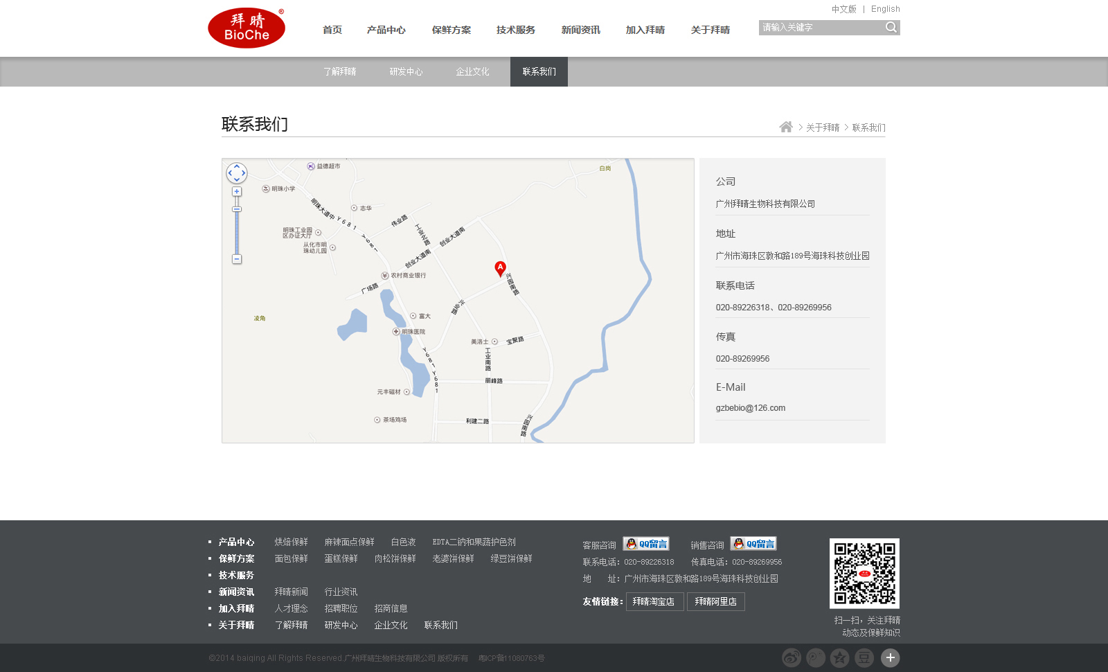Switch to the 研发中心 tab
Screen dimensions: 1108x672
(x=406, y=71)
